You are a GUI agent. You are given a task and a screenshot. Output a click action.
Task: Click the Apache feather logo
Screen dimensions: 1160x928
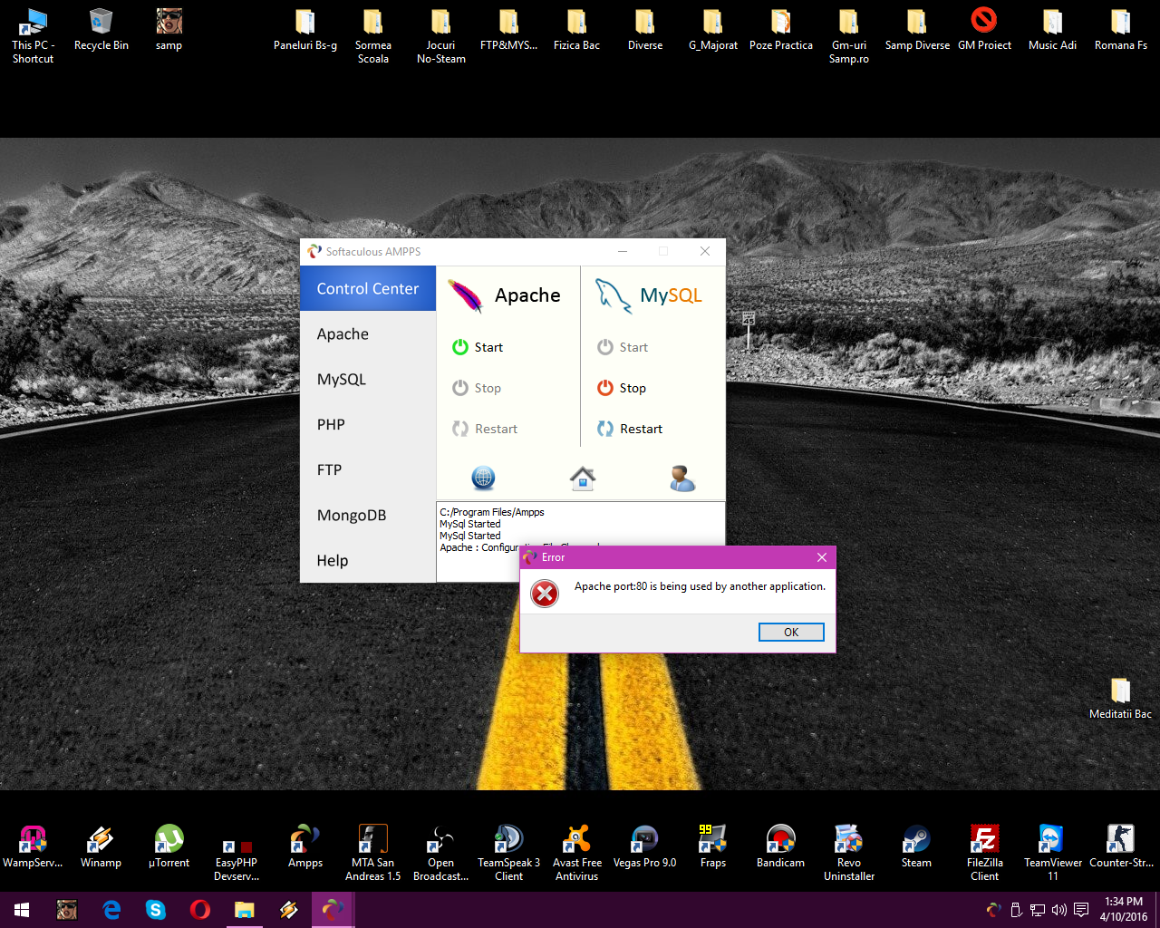(465, 295)
